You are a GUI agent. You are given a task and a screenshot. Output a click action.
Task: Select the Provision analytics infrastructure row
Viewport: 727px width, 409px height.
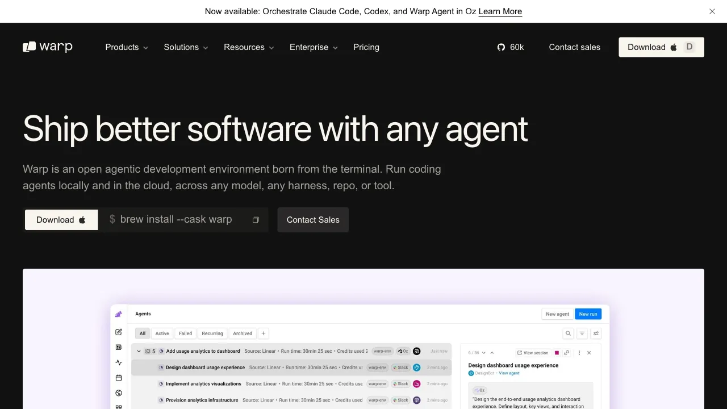(x=291, y=400)
